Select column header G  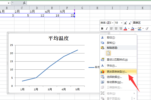[x=82, y=8]
